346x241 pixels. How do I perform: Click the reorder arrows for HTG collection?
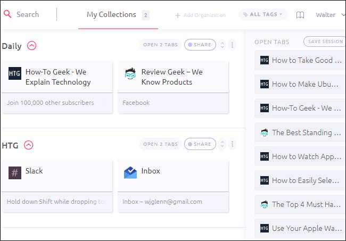point(222,144)
